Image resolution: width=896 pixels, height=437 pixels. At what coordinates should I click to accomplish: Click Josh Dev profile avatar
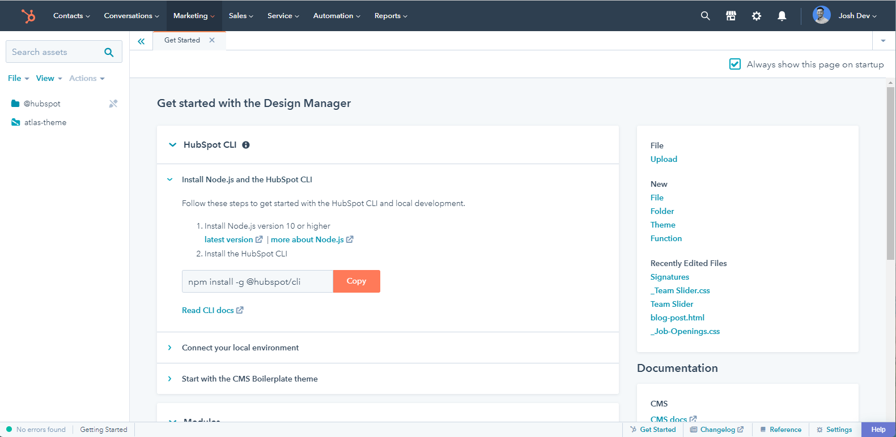pos(821,15)
